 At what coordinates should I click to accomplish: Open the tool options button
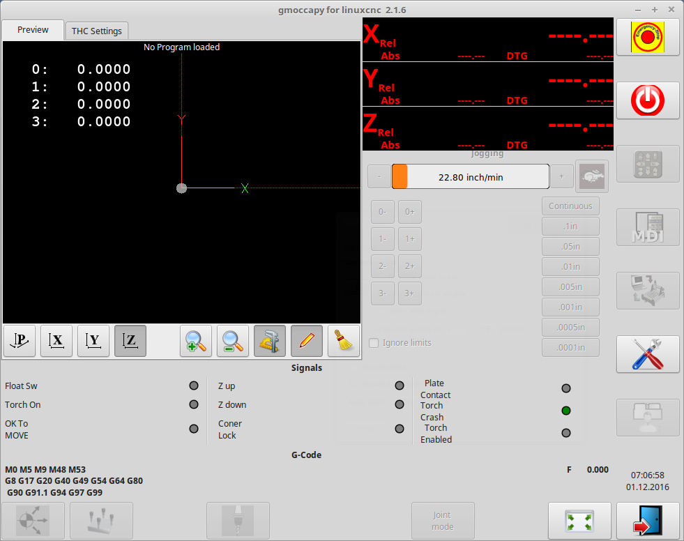(x=238, y=521)
